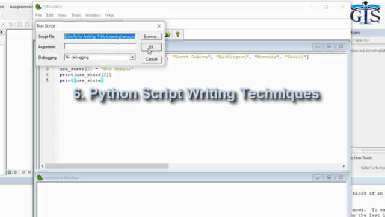Image resolution: width=385 pixels, height=217 pixels.
Task: Open PythonWin Help menu
Action: pos(109,15)
